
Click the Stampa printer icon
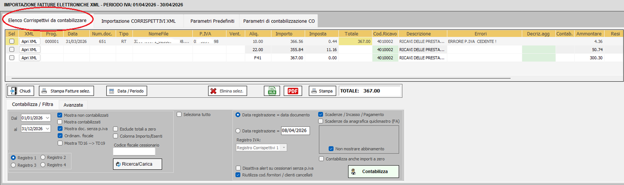314,91
